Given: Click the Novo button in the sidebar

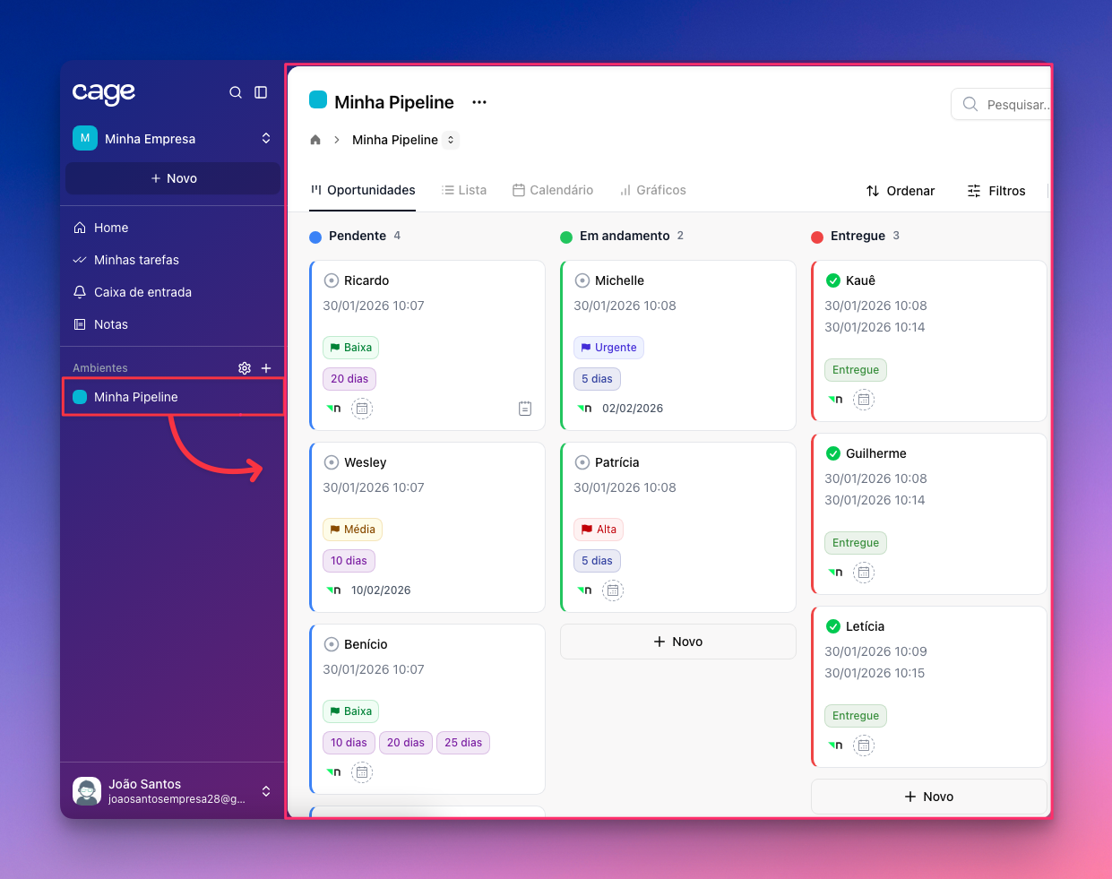Looking at the screenshot, I should [174, 178].
